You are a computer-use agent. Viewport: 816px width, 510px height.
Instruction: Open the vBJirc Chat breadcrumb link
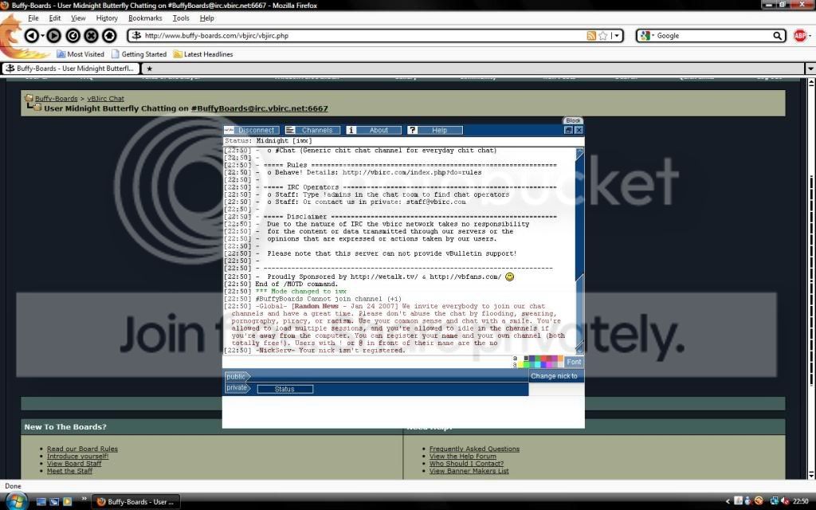tap(106, 98)
